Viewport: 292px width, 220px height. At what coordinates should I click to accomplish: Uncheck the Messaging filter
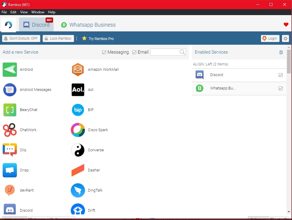point(104,52)
